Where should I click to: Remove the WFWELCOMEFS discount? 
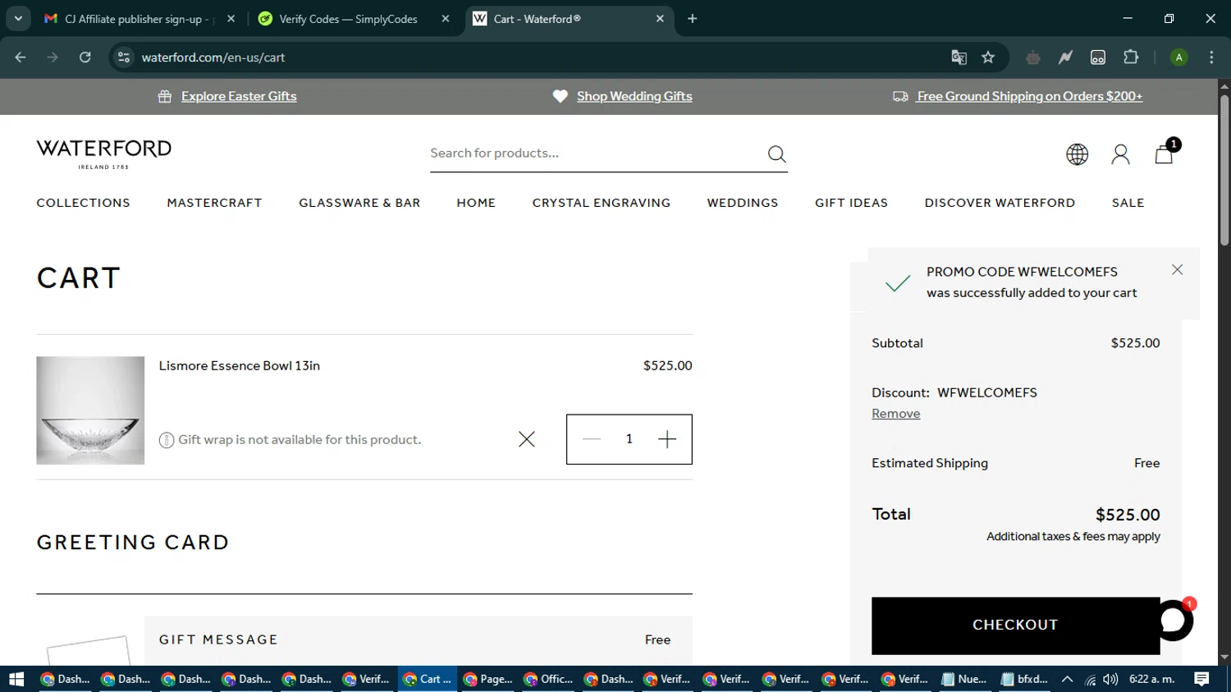[x=895, y=414]
